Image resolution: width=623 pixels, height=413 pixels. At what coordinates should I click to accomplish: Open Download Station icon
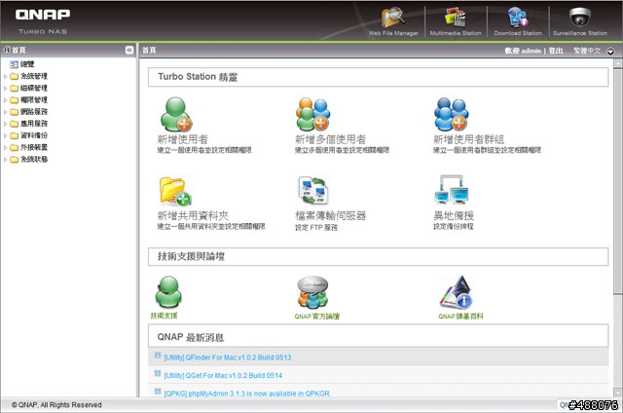coord(517,18)
